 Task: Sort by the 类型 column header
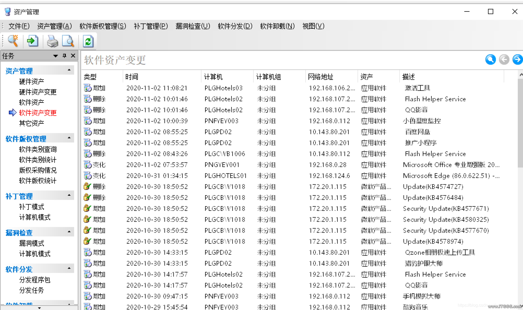click(102, 77)
